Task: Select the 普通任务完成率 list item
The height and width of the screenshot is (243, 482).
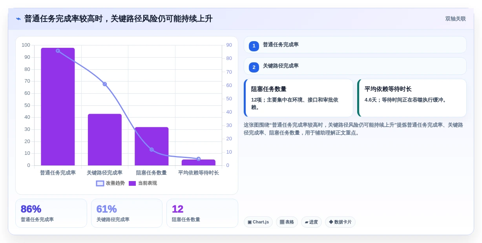Action: pos(355,45)
